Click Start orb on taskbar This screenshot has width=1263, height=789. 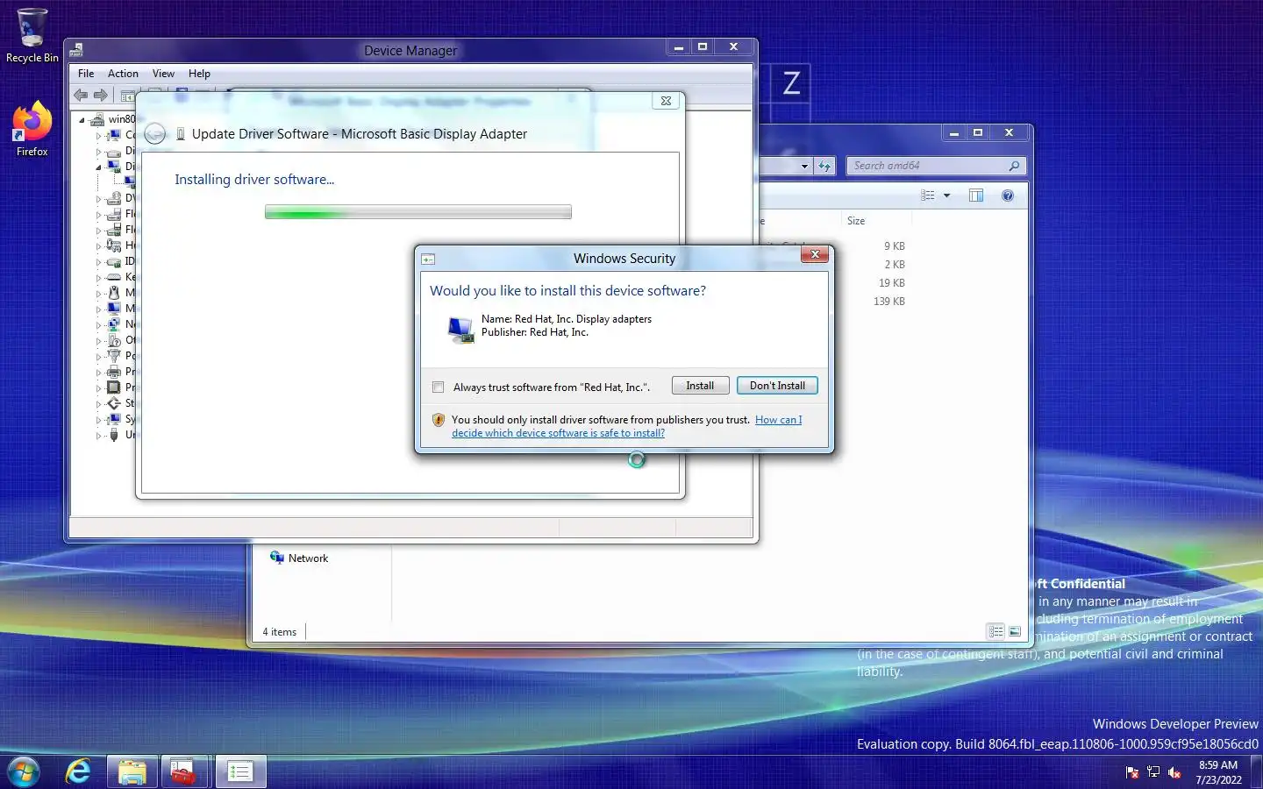pos(24,771)
